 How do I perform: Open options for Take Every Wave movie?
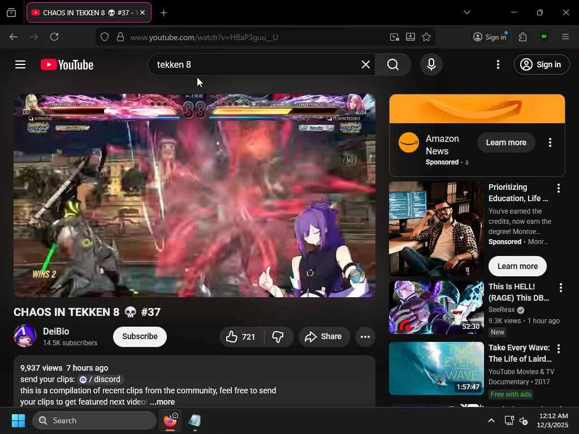[x=558, y=348]
